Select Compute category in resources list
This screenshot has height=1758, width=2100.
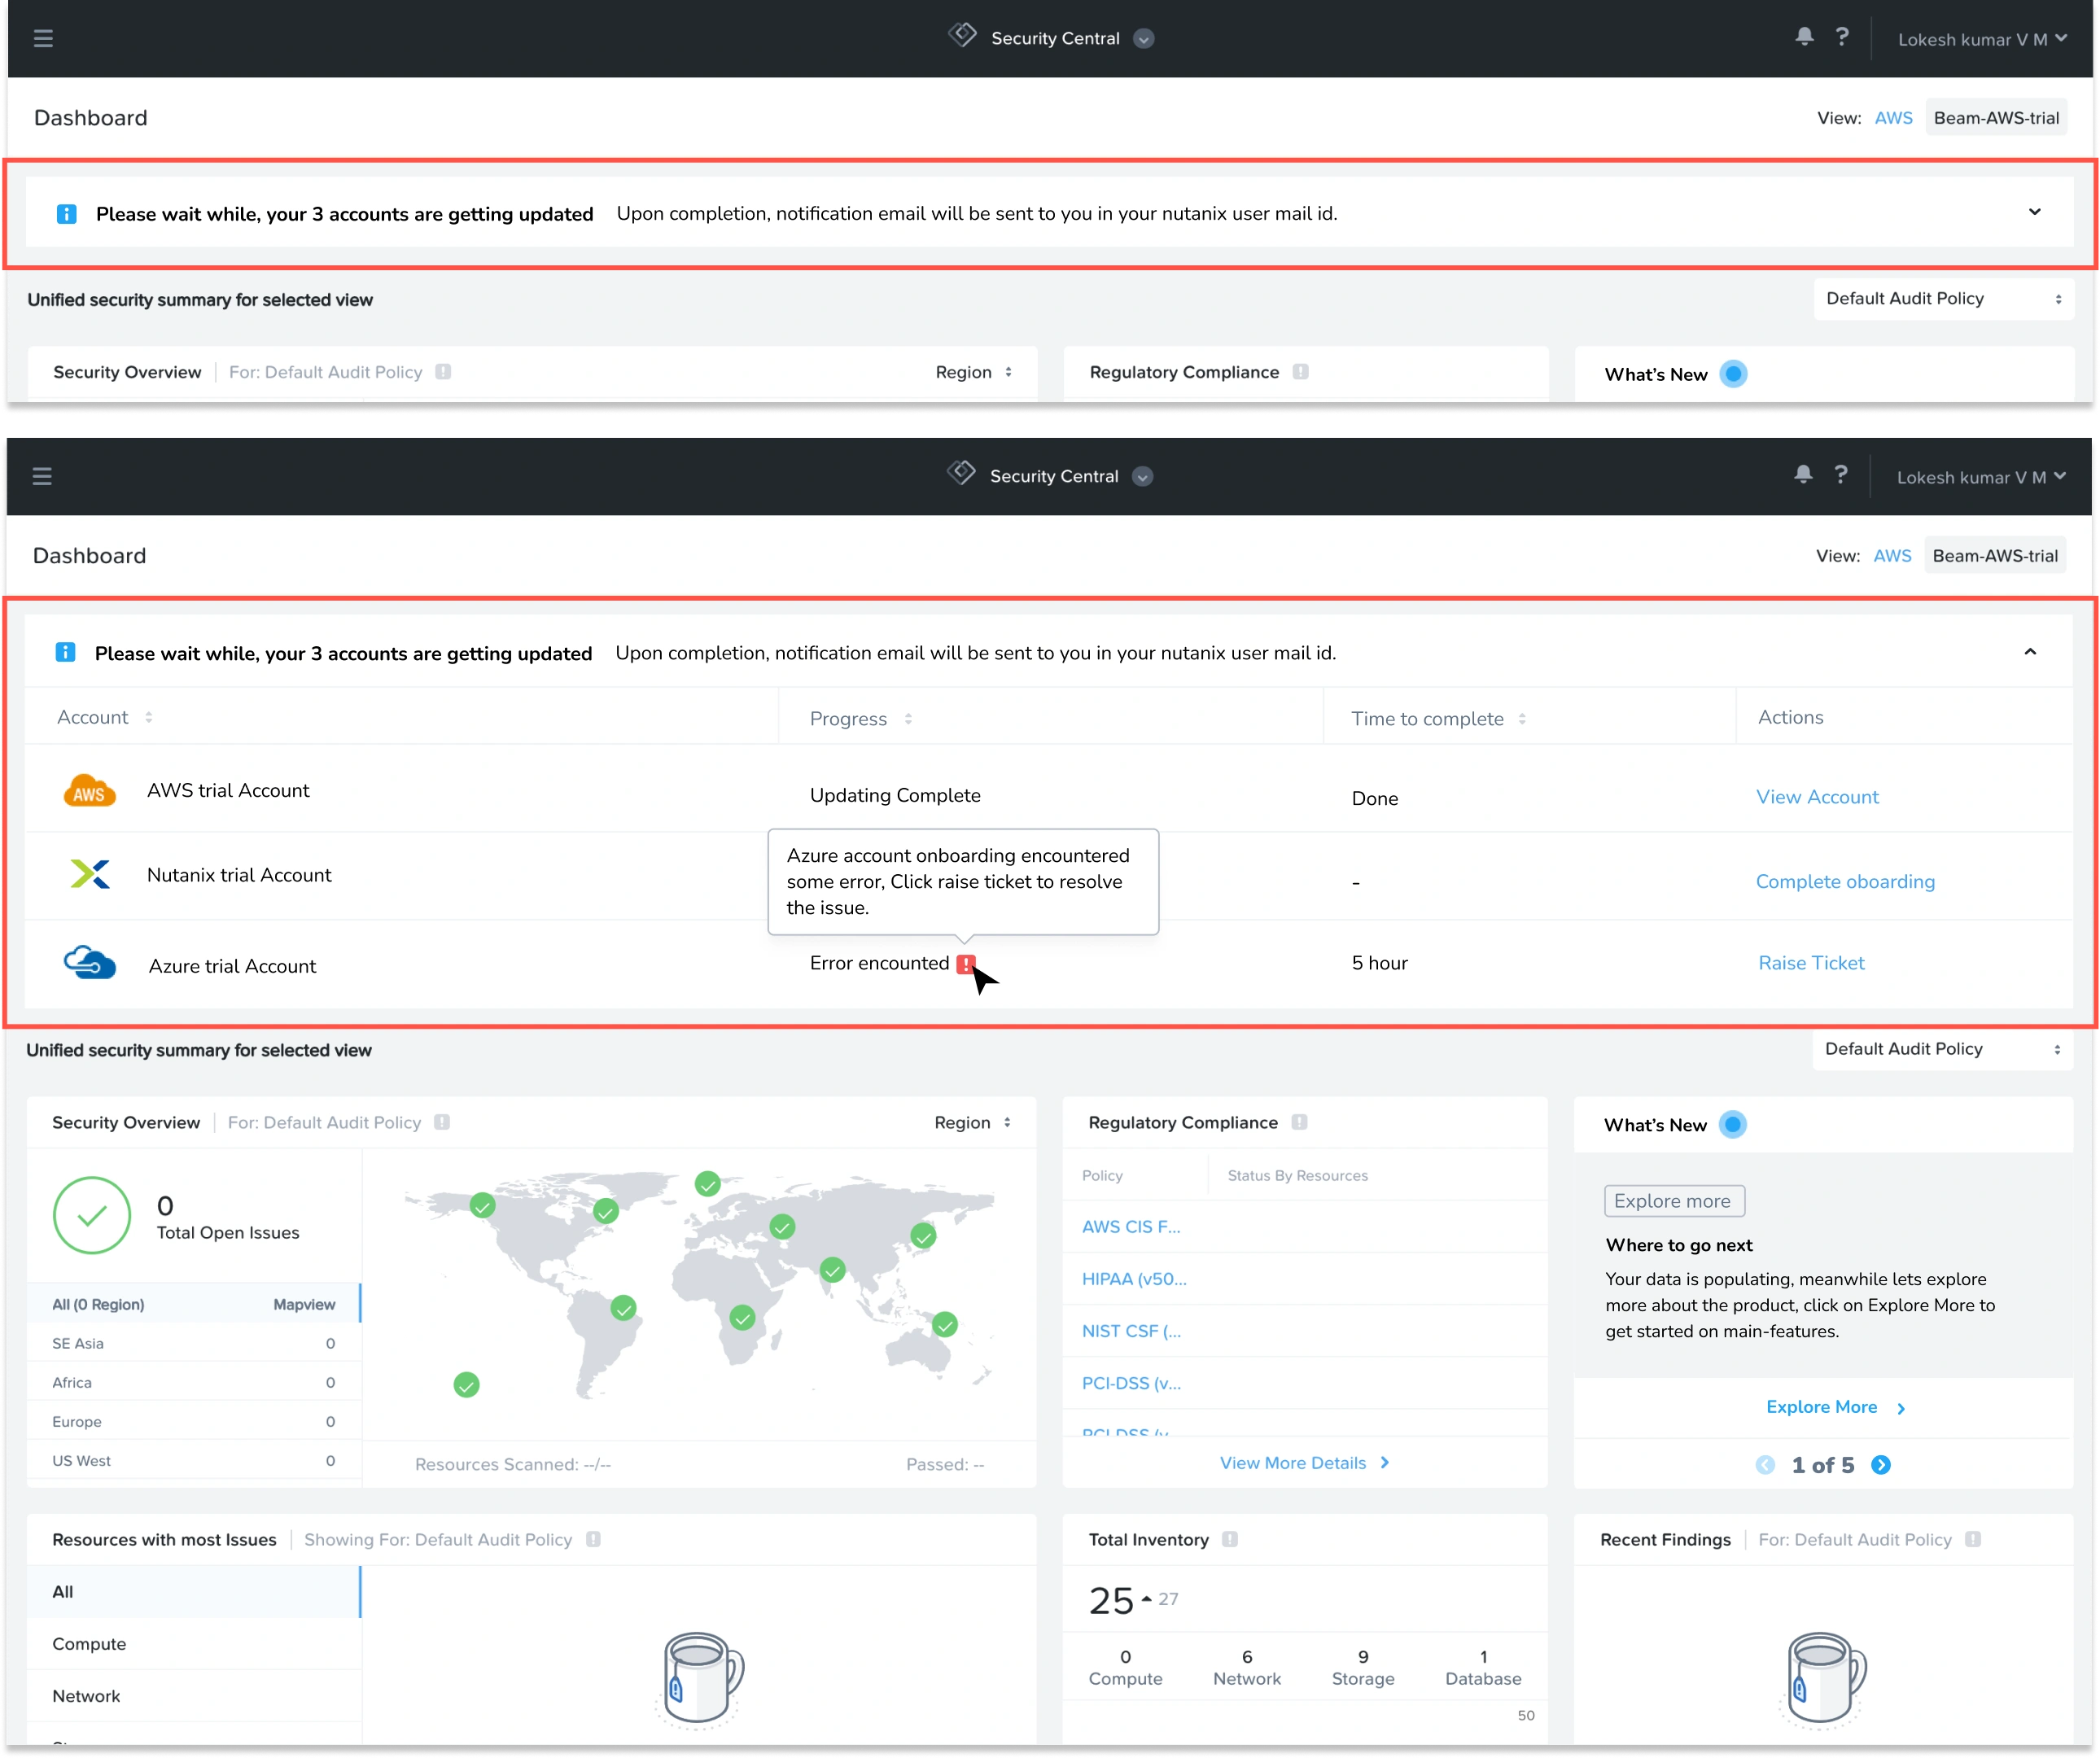point(194,1644)
